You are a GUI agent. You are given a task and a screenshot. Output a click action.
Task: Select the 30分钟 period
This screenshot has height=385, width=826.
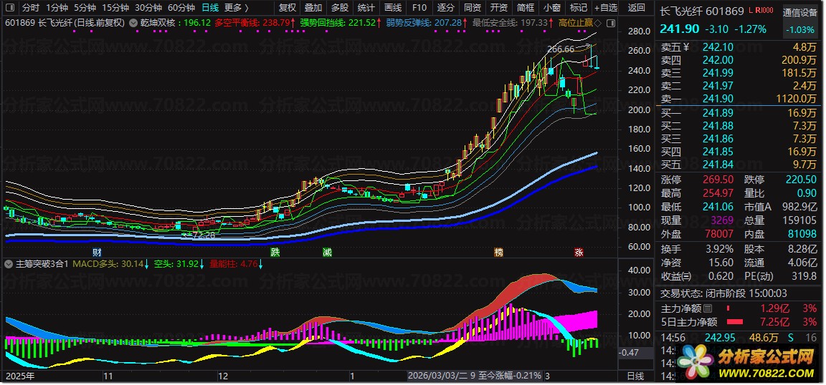[x=148, y=7]
